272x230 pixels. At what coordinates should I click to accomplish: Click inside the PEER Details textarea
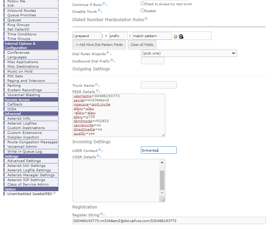(x=119, y=115)
